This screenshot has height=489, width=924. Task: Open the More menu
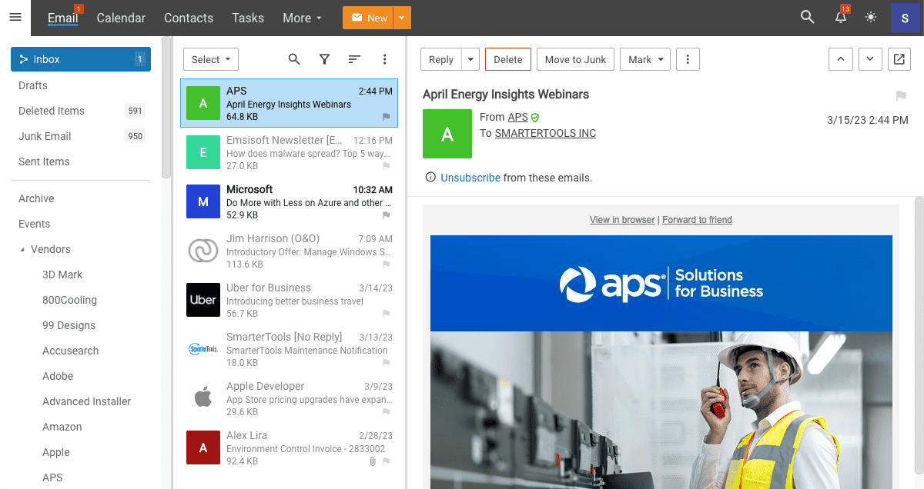pos(302,18)
